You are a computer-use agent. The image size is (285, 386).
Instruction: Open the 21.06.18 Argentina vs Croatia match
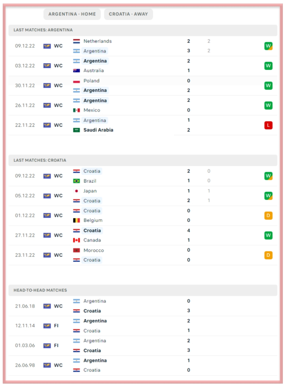[135, 306]
